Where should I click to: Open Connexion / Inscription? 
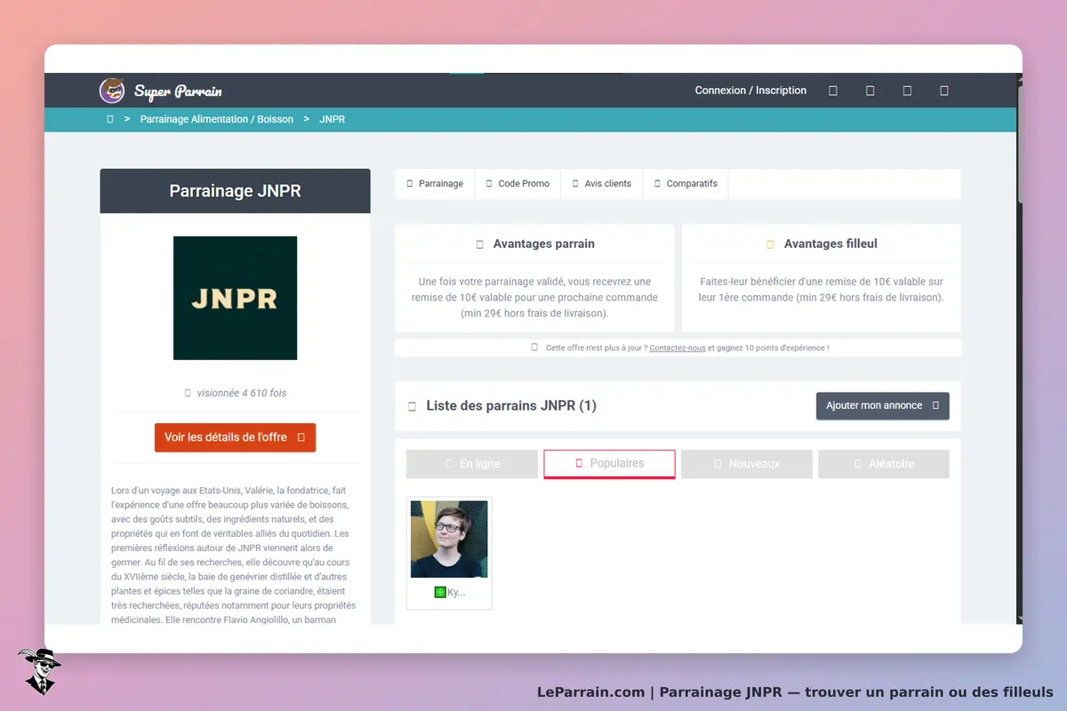point(750,91)
